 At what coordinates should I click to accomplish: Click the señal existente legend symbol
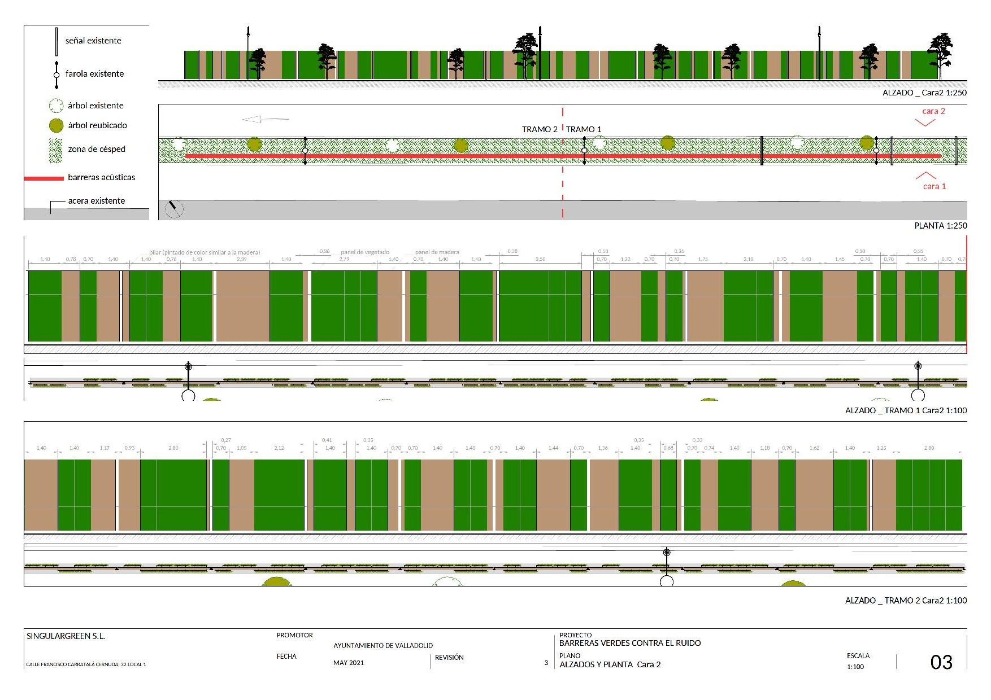(x=56, y=41)
